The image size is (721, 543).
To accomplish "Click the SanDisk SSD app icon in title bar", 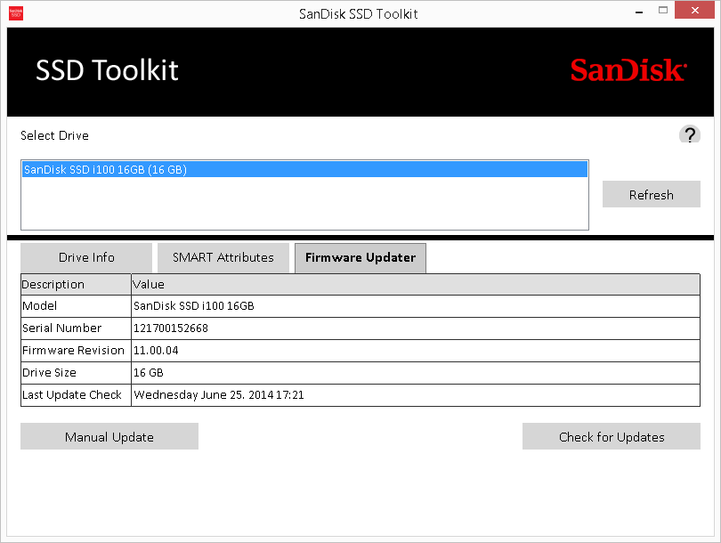I will 16,13.
